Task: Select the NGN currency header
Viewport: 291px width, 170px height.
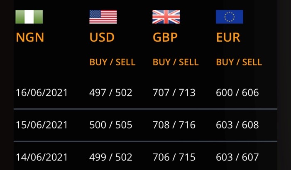Action: click(30, 38)
